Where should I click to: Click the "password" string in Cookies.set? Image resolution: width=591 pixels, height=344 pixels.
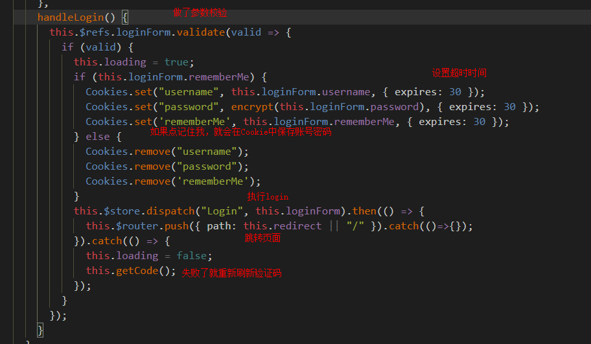(x=189, y=107)
